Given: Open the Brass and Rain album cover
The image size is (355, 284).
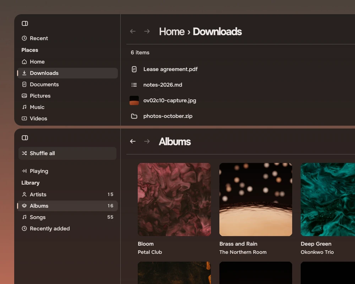Looking at the screenshot, I should click(256, 200).
